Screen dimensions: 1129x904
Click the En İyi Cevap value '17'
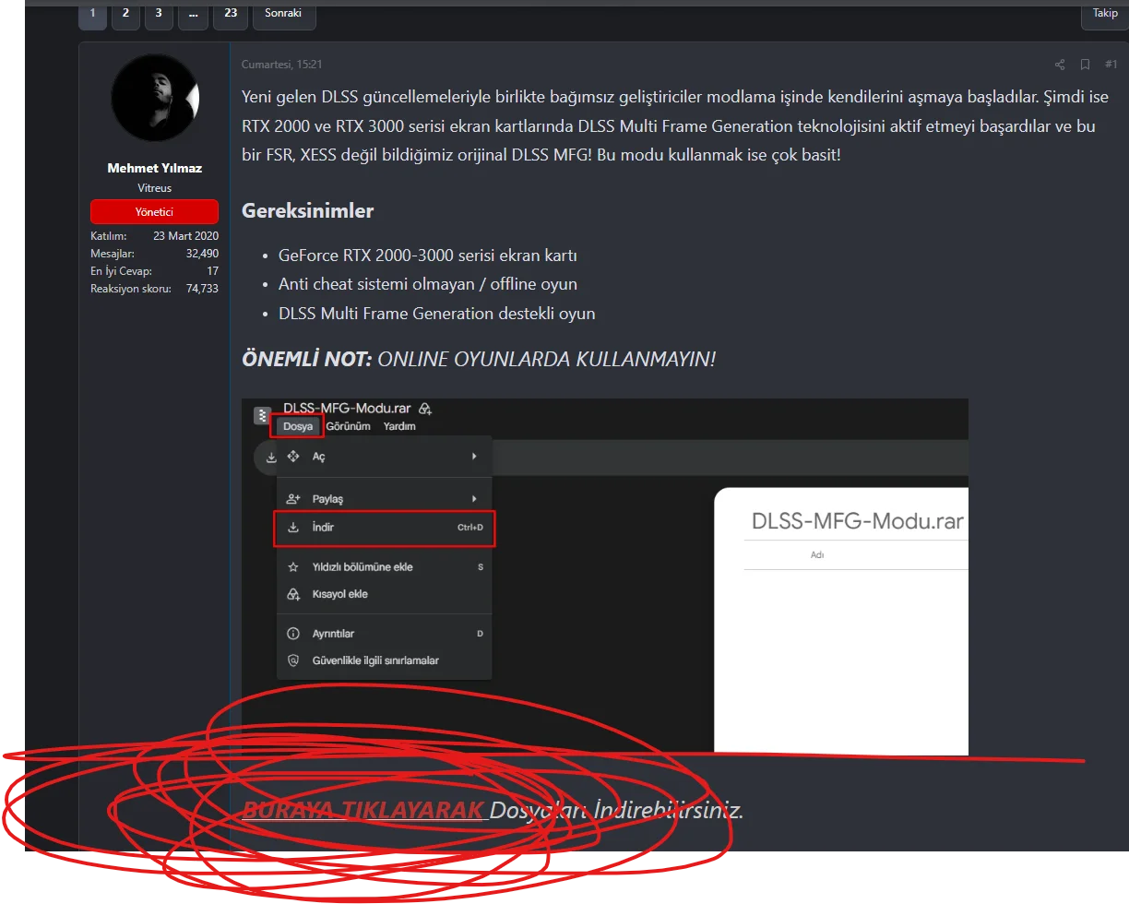coord(212,271)
